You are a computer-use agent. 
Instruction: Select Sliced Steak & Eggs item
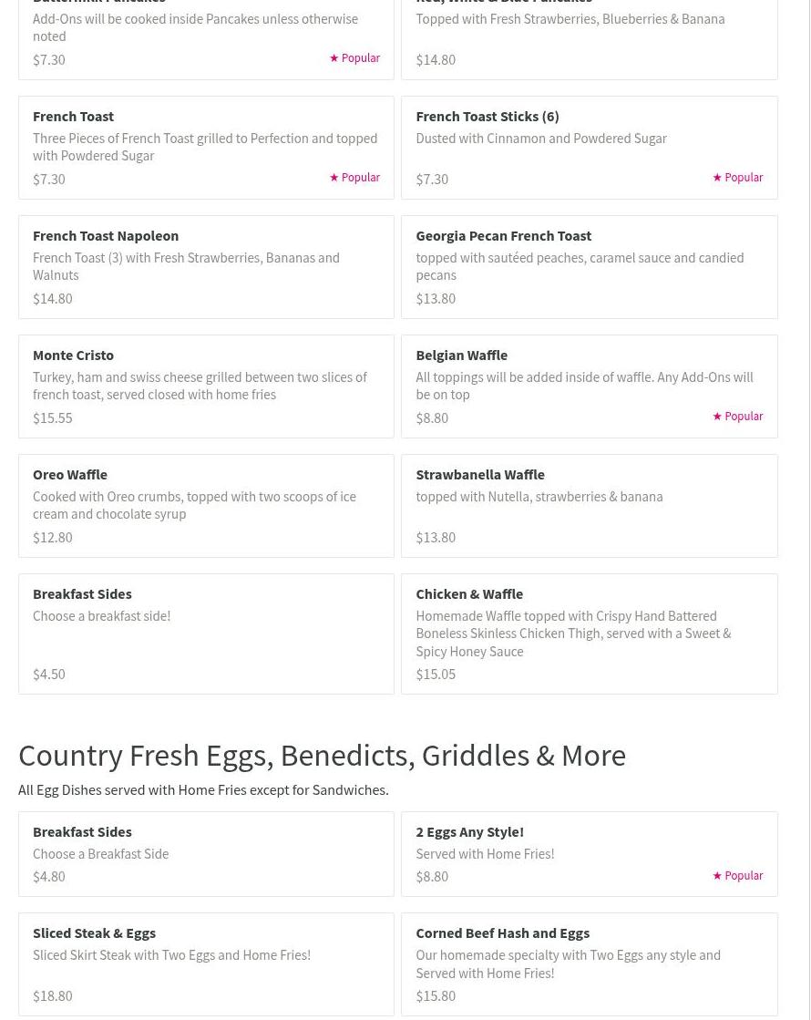(x=206, y=964)
